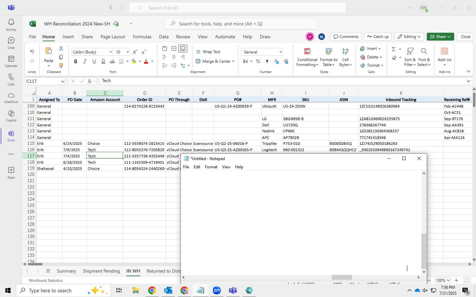Expand the font name dropdown Calibri (Body)

[x=111, y=52]
